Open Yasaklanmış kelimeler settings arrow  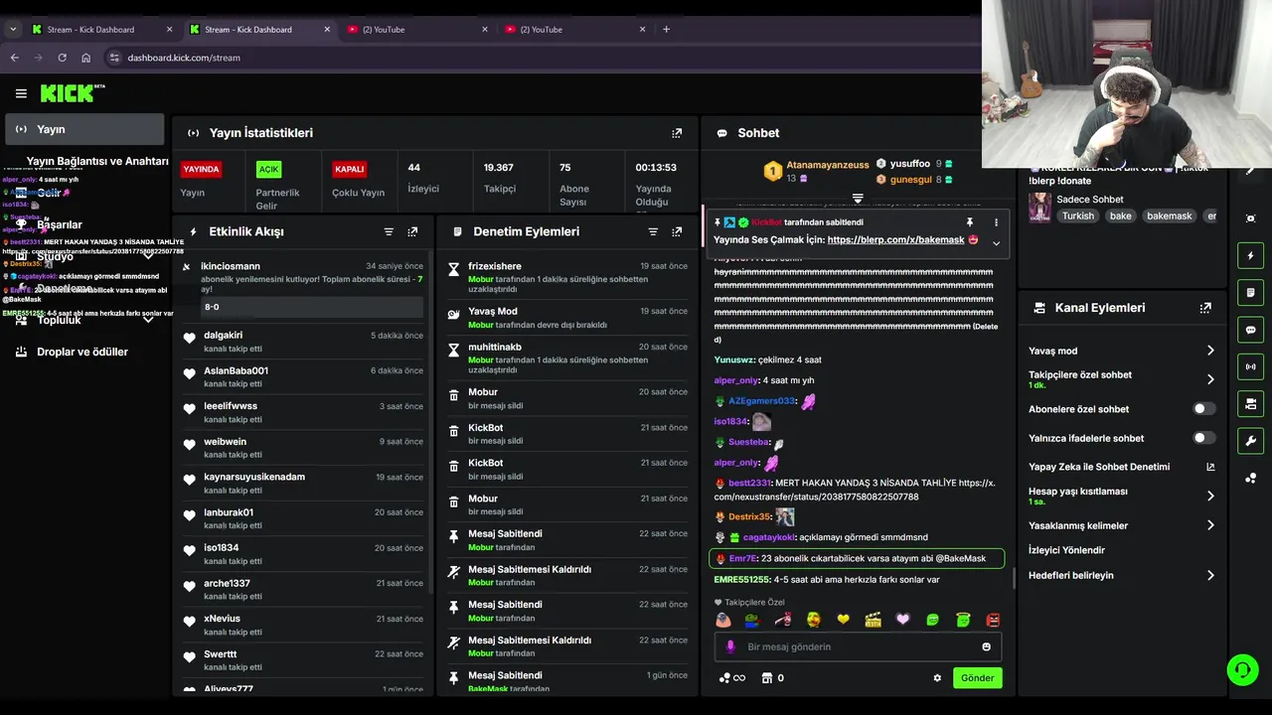(x=1210, y=525)
